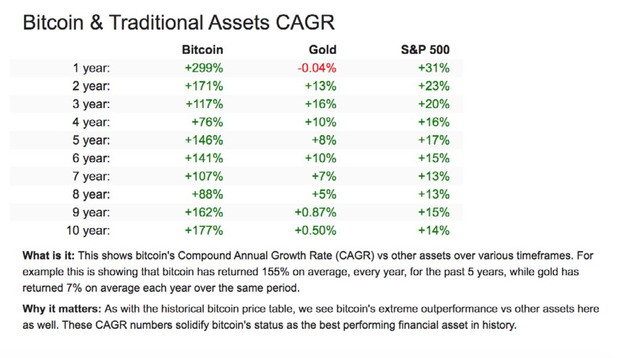Select the Bitcoin column header
This screenshot has width=625, height=358.
tap(202, 50)
